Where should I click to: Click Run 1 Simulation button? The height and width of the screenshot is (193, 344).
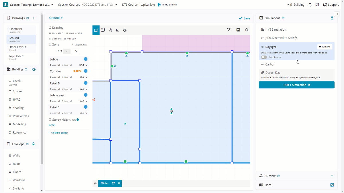[296, 85]
